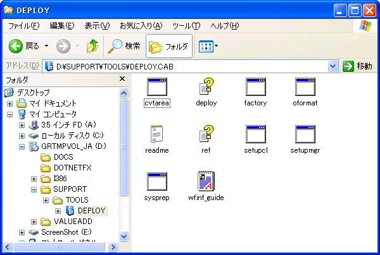Image resolution: width=380 pixels, height=255 pixels.
Task: Open the Search (検索) pane
Action: pos(124,46)
